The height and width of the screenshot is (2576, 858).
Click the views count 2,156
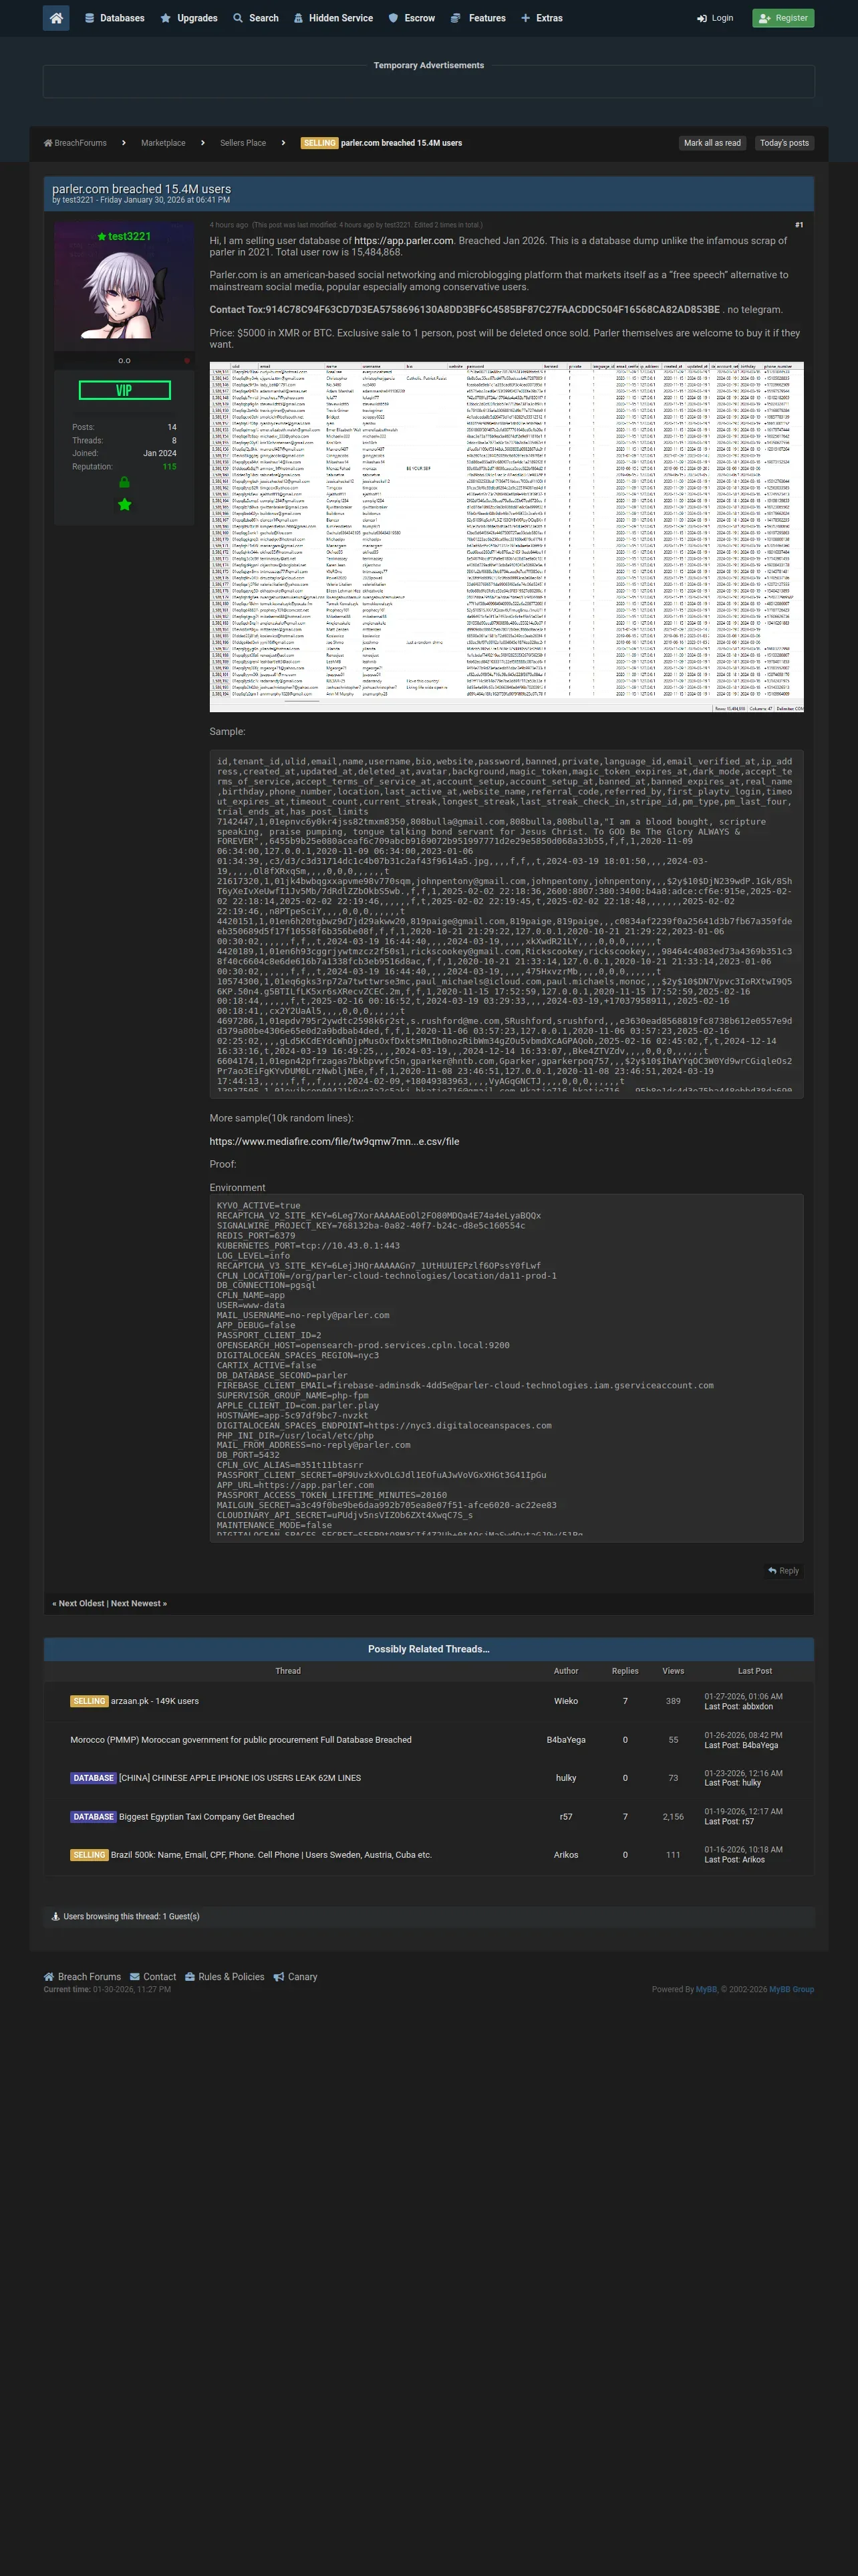[673, 1817]
